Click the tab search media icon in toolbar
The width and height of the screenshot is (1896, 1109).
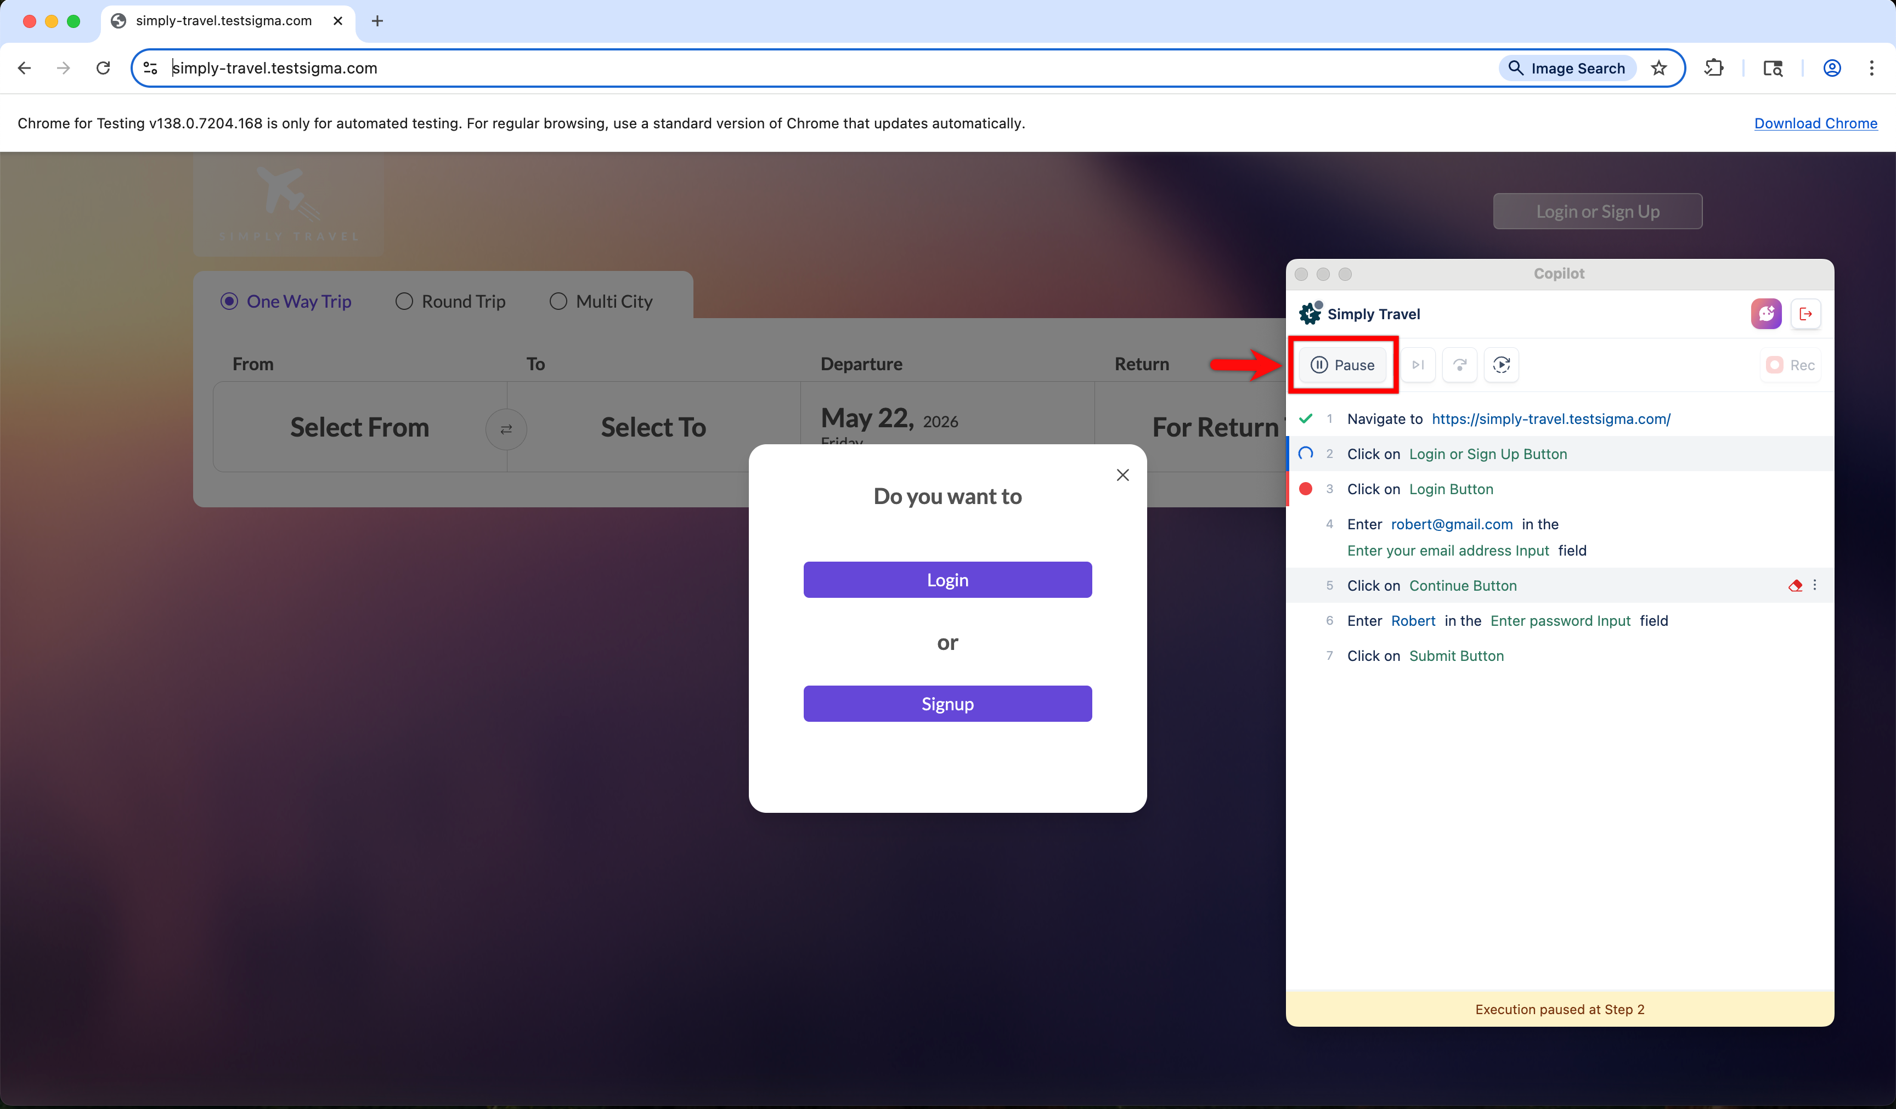1773,69
